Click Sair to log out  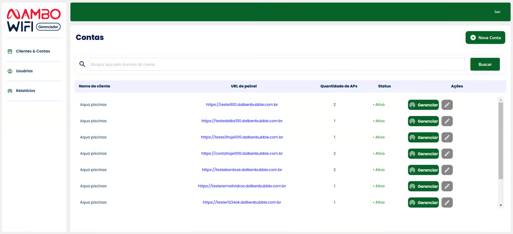click(x=497, y=11)
